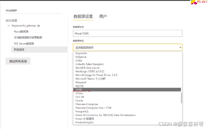This screenshot has height=129, width=208.
Task: Click the 测试所有连接 button
Action: 18,61
